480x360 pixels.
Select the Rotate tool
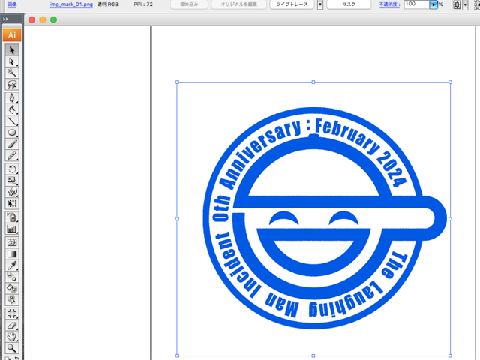pyautogui.click(x=12, y=169)
